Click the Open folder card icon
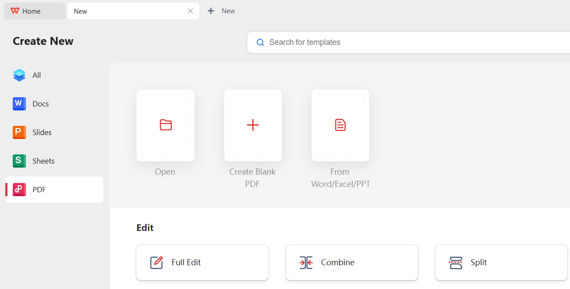This screenshot has height=289, width=570. pyautogui.click(x=165, y=124)
